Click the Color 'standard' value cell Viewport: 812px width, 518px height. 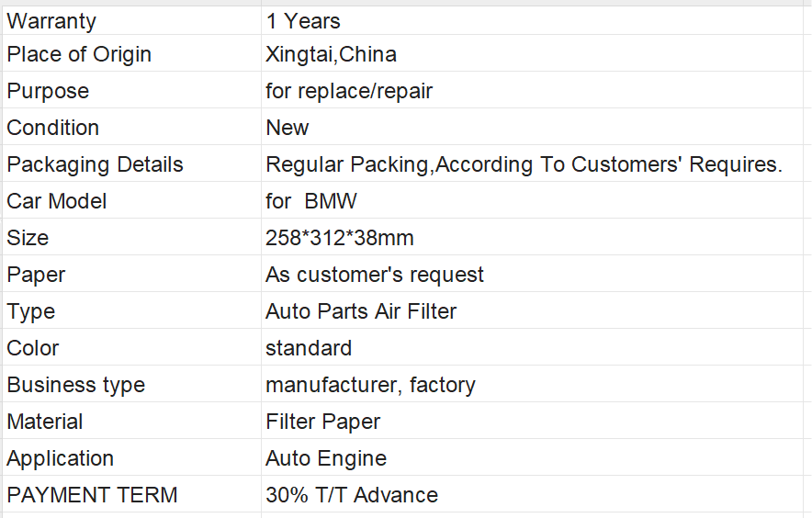pos(533,347)
